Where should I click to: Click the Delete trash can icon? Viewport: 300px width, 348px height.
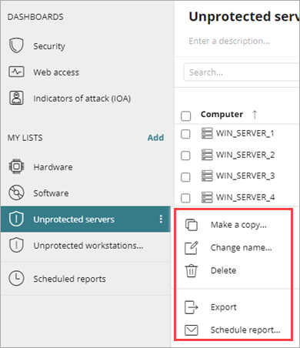pyautogui.click(x=192, y=270)
